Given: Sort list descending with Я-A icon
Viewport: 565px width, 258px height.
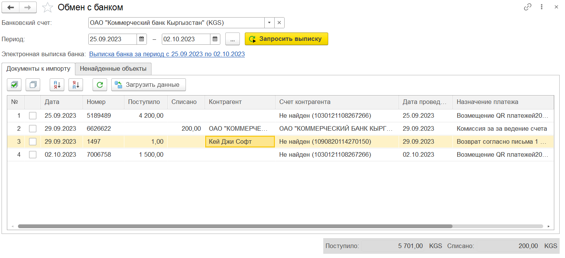Looking at the screenshot, I should point(76,85).
